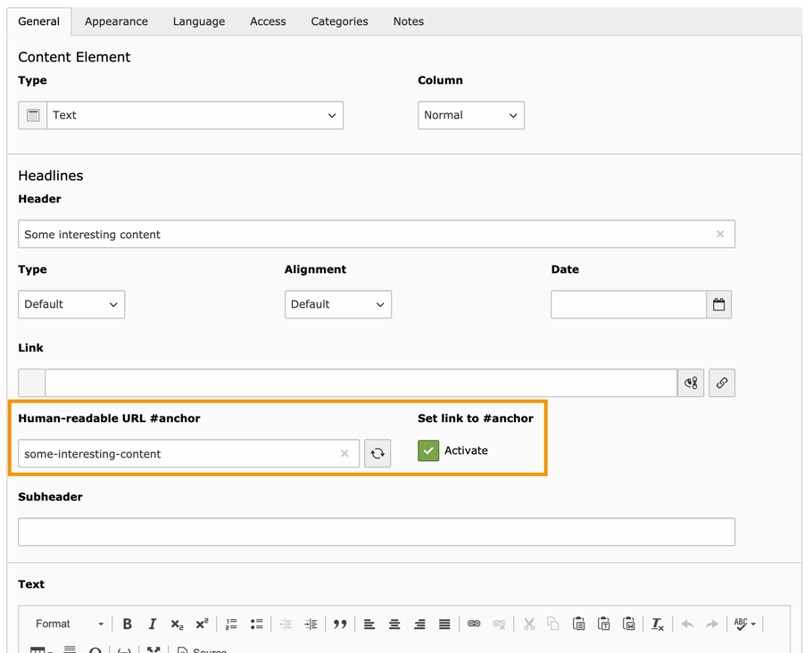Screen dimensions: 812x653
Task: Open the headline Alignment dropdown
Action: [337, 304]
